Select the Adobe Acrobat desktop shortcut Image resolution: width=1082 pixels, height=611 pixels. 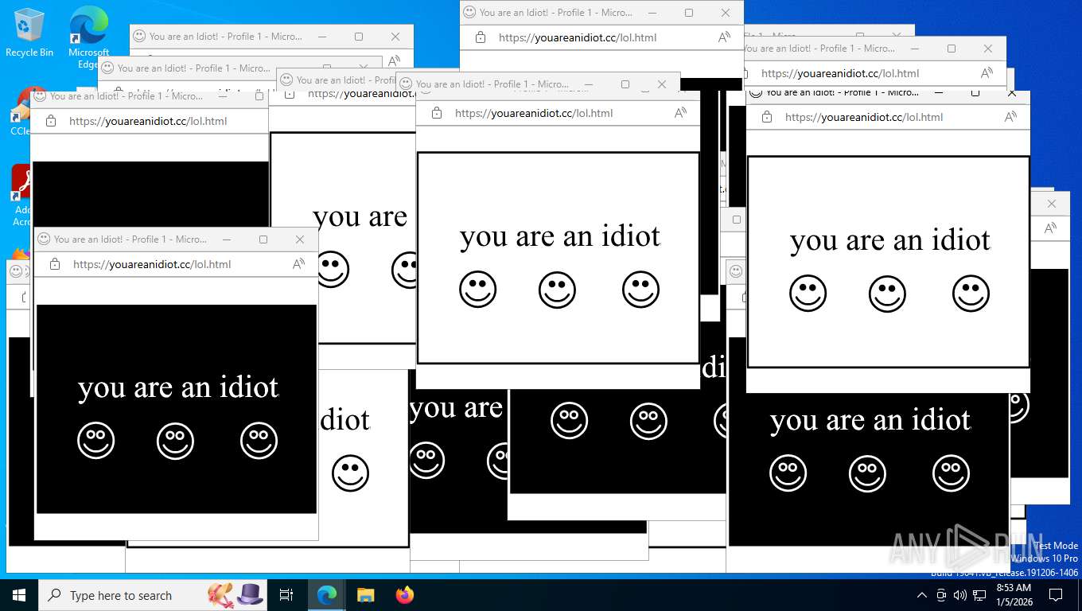click(21, 195)
